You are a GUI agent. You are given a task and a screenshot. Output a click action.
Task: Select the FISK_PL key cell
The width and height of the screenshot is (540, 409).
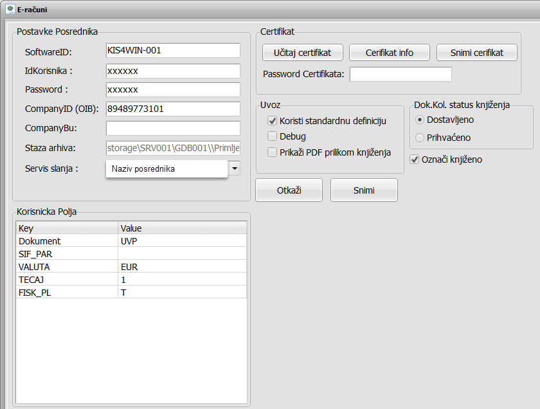pyautogui.click(x=67, y=293)
